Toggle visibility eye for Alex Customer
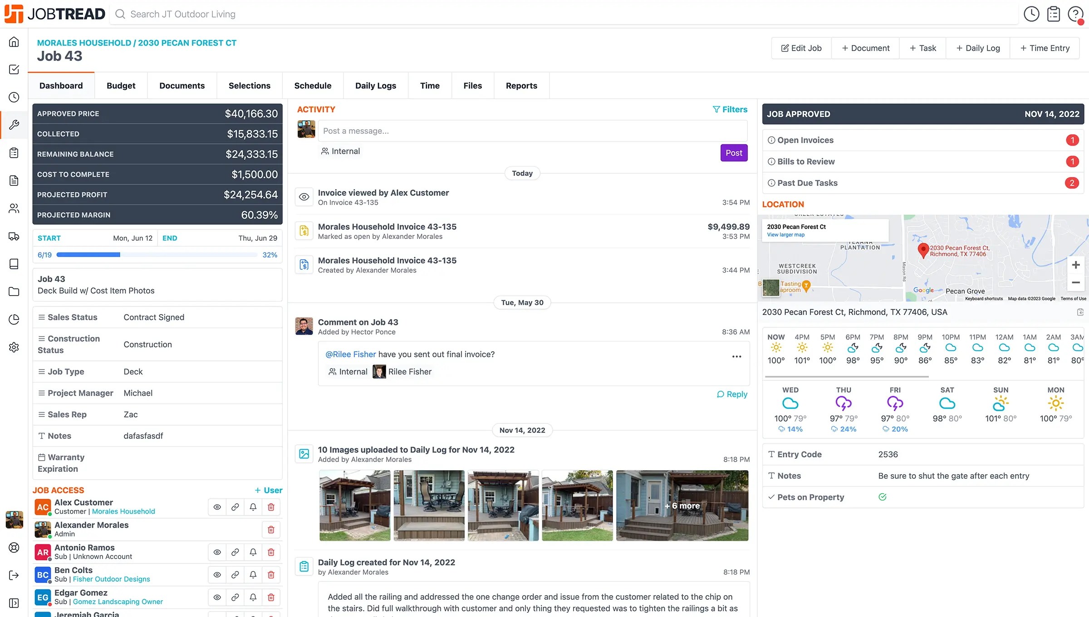Screen dimensions: 1089x617 (217, 507)
